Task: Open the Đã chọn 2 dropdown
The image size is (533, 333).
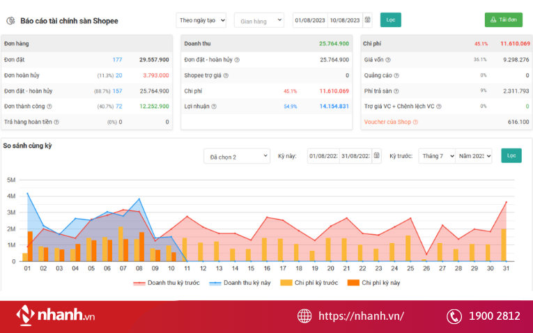Action: click(x=237, y=156)
